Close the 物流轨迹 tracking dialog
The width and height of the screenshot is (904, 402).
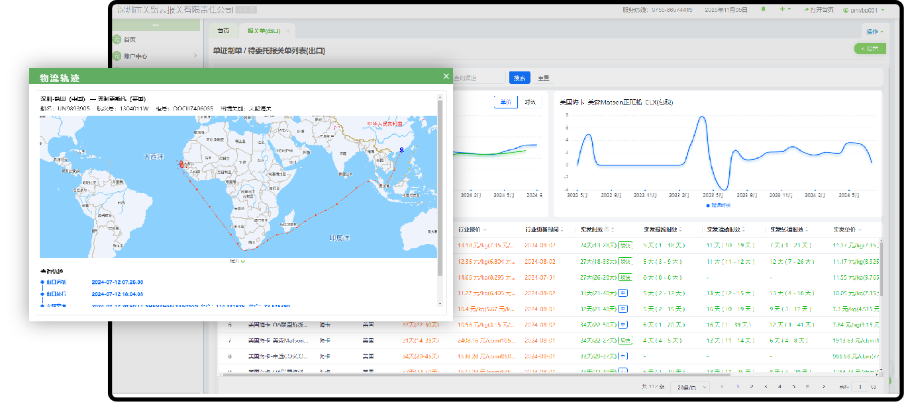tap(446, 77)
